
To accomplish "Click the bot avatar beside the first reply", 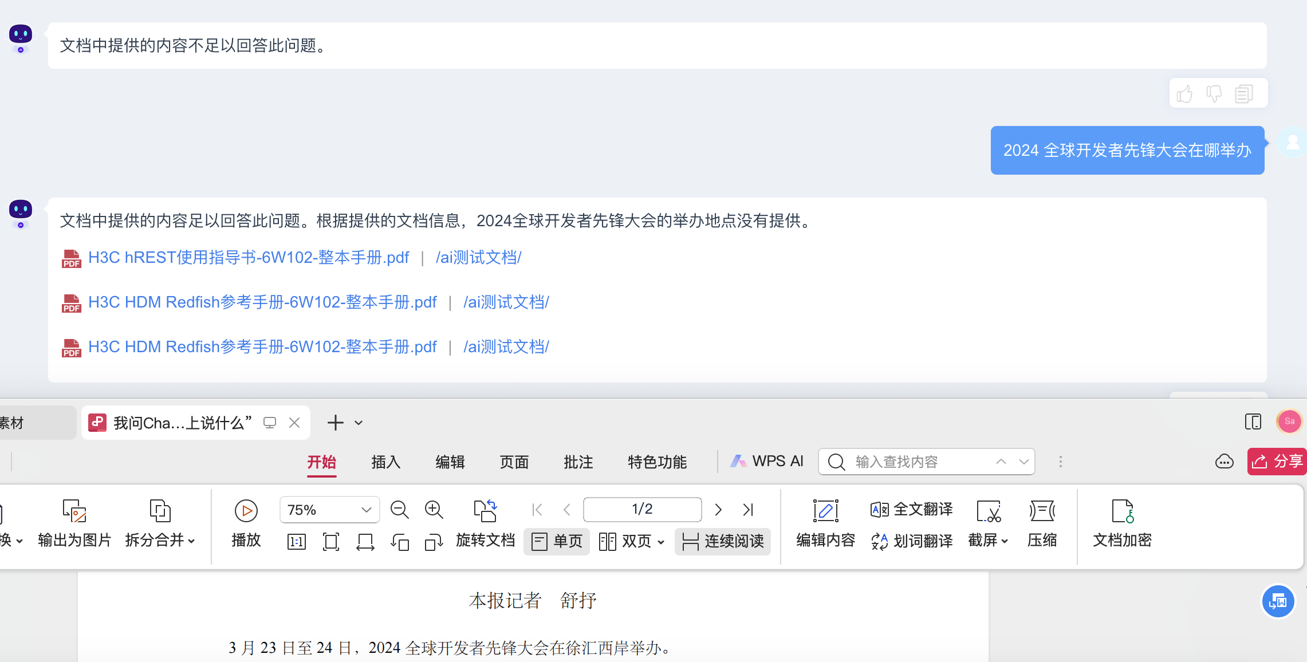I will (x=21, y=38).
